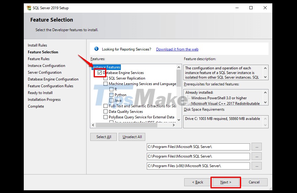Click down arrow in Disk Space Requirements box
Screen dimensions: 297x193
pos(265,125)
